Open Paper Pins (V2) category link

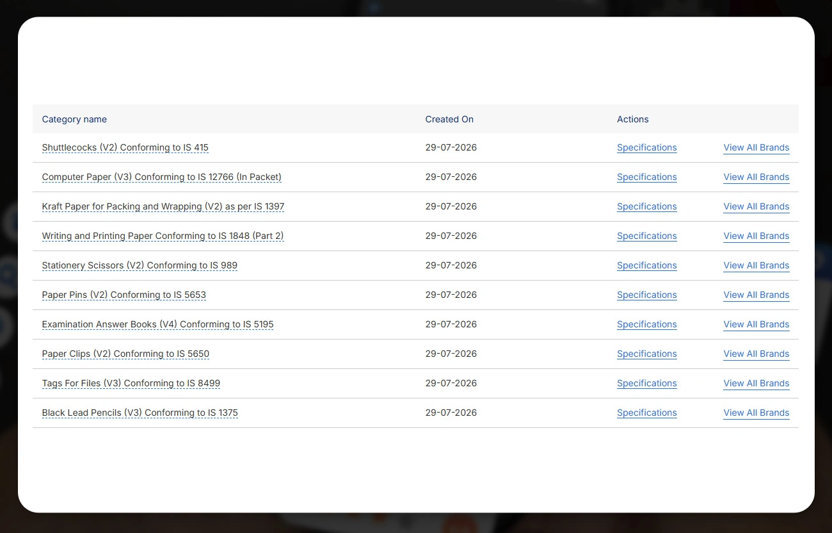click(124, 295)
